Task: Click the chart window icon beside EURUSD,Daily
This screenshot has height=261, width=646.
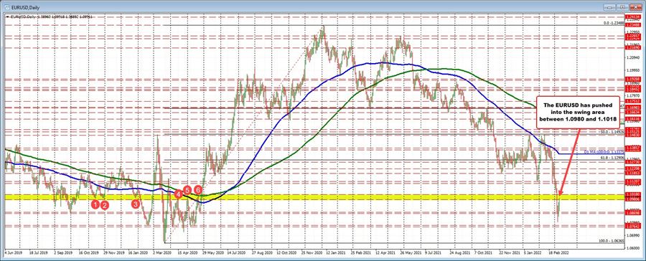Action: click(x=8, y=7)
